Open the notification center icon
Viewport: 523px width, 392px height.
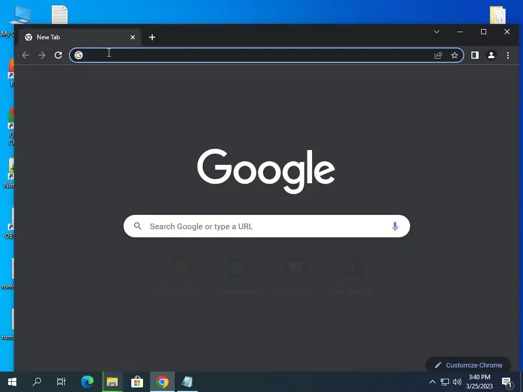[507, 382]
